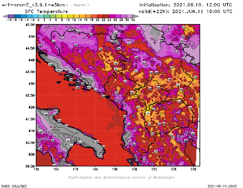The height and width of the screenshot is (188, 243).
Task: Click the gray arrow swatch above 32
Action: pos(136,16)
